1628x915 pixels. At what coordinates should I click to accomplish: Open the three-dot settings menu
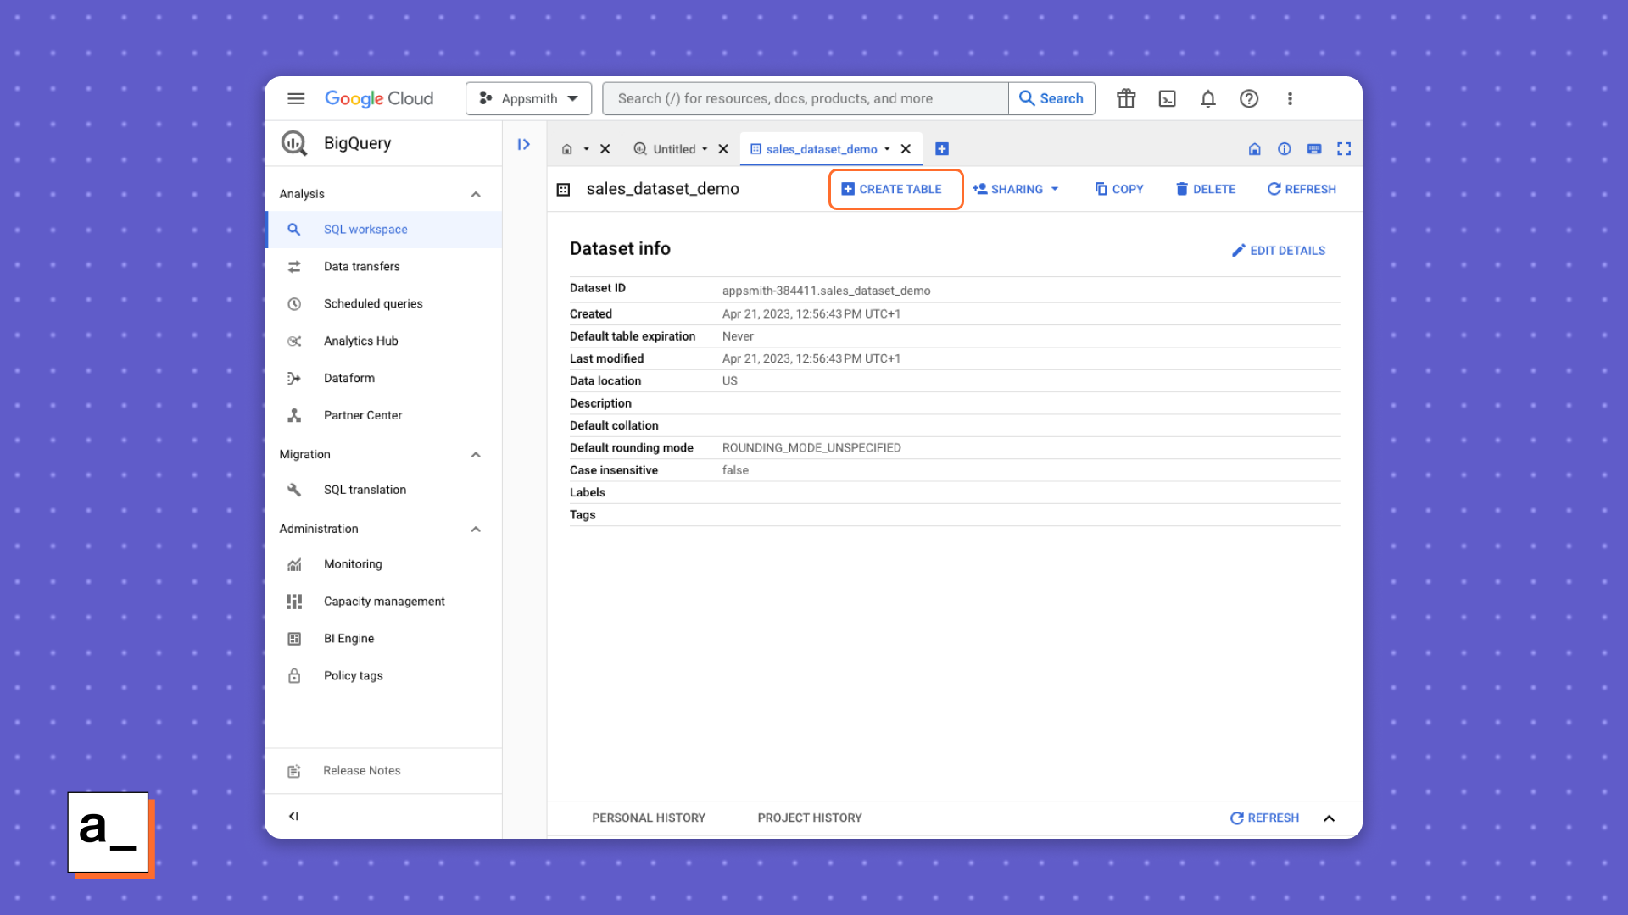click(x=1290, y=98)
